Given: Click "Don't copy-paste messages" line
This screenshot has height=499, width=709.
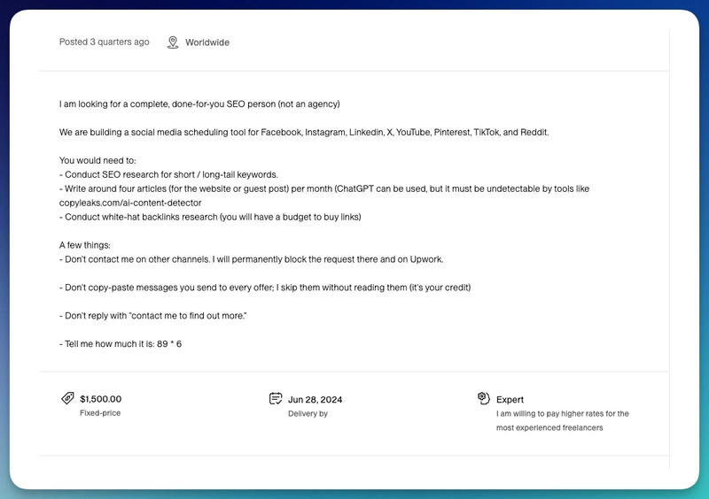Looking at the screenshot, I should tap(265, 288).
